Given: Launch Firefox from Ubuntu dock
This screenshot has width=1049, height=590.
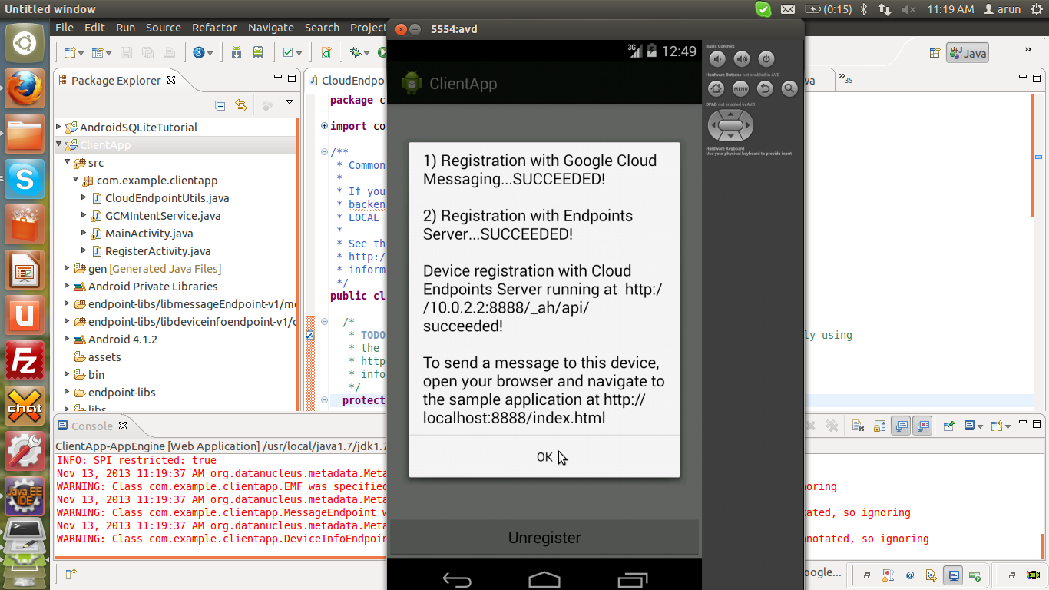Looking at the screenshot, I should [x=25, y=89].
